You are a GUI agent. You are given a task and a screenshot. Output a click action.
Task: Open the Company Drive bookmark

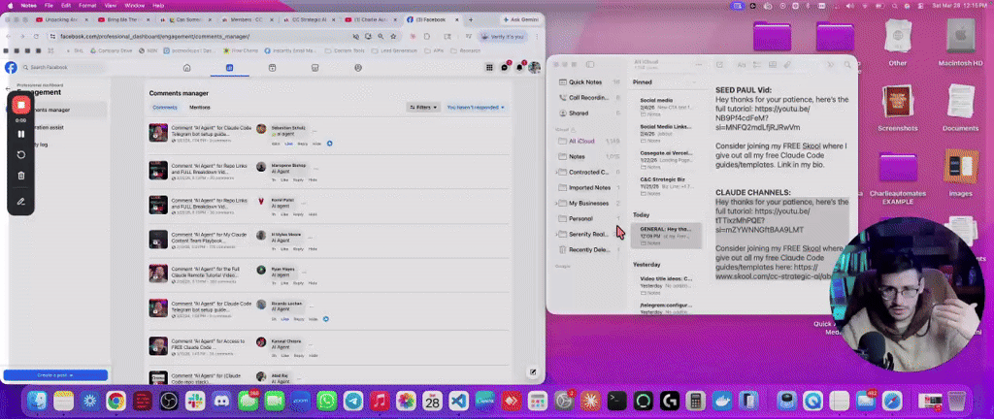click(112, 50)
